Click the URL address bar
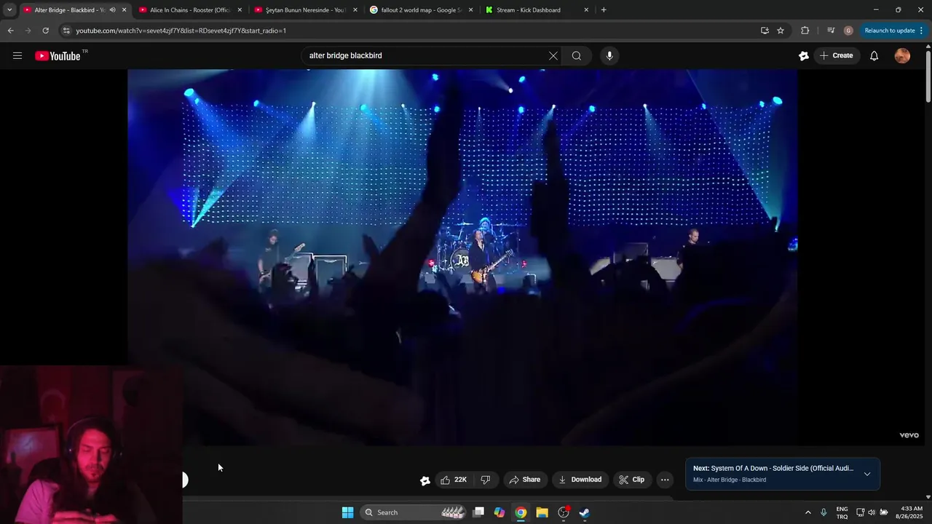Image resolution: width=932 pixels, height=524 pixels. coord(408,31)
